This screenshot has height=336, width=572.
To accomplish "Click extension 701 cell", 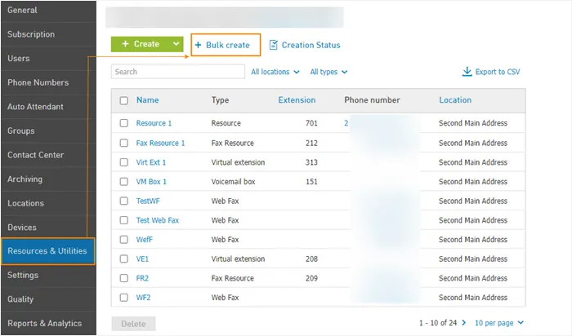I will coord(311,123).
